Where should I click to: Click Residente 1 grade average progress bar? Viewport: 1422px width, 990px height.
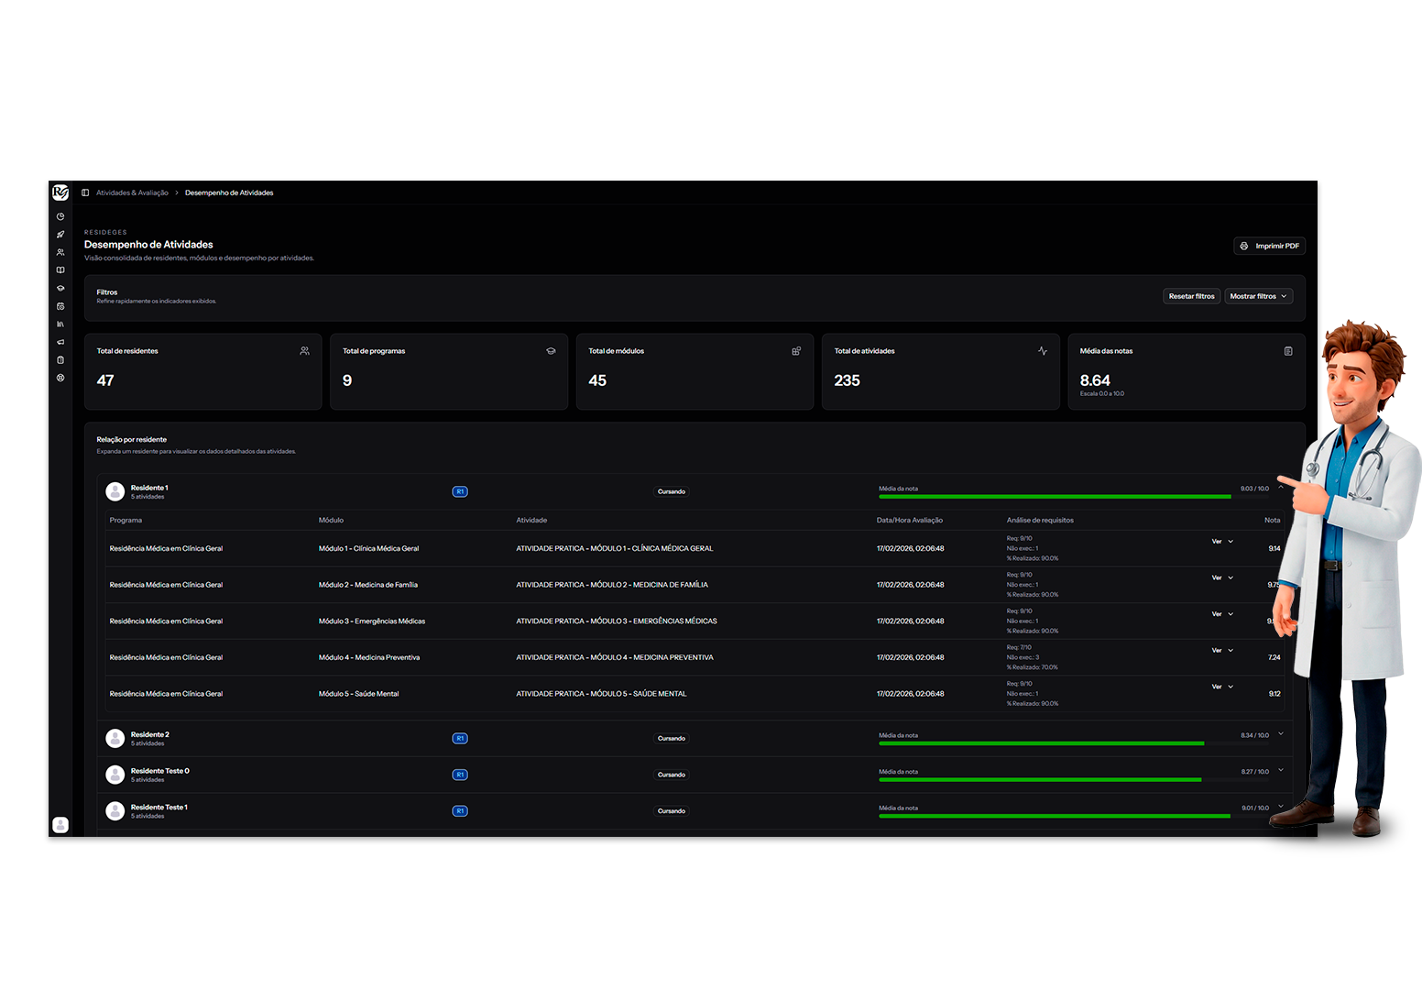(x=1054, y=497)
